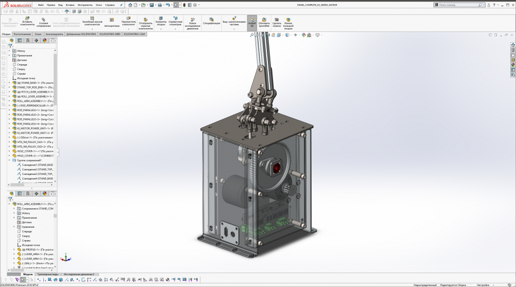Viewport: 516px width, 287px height.
Task: Click Take Snapshot (Сделать снимок) icon
Action: (277, 19)
